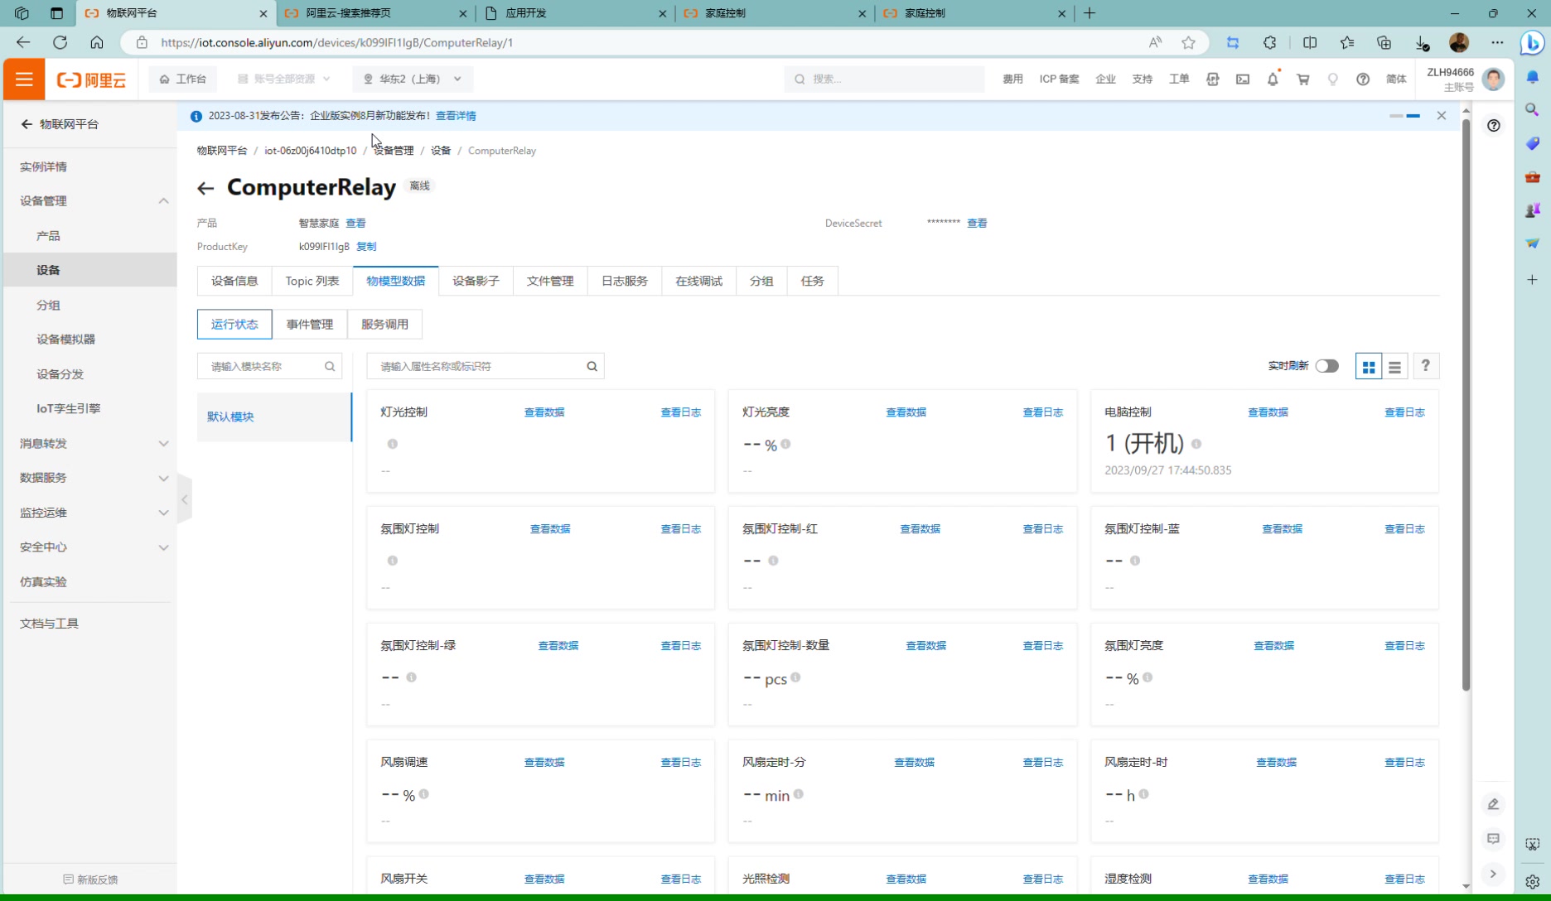The width and height of the screenshot is (1551, 901).
Task: Click the notification bell icon
Action: tap(1273, 79)
